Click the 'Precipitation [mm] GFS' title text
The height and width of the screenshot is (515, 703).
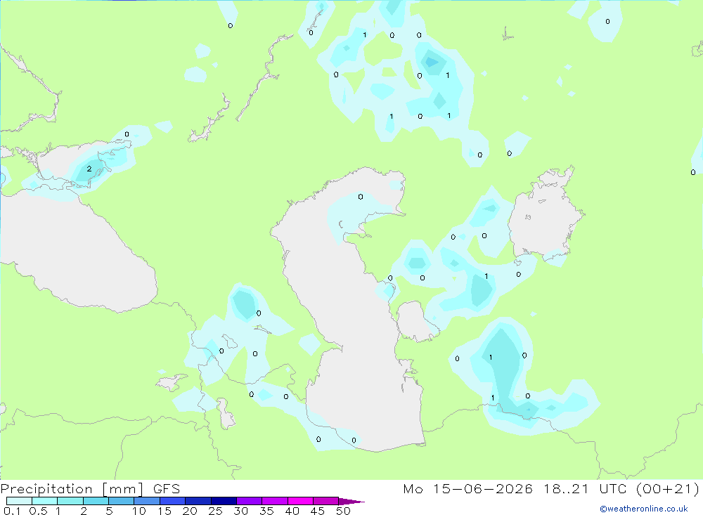90,489
